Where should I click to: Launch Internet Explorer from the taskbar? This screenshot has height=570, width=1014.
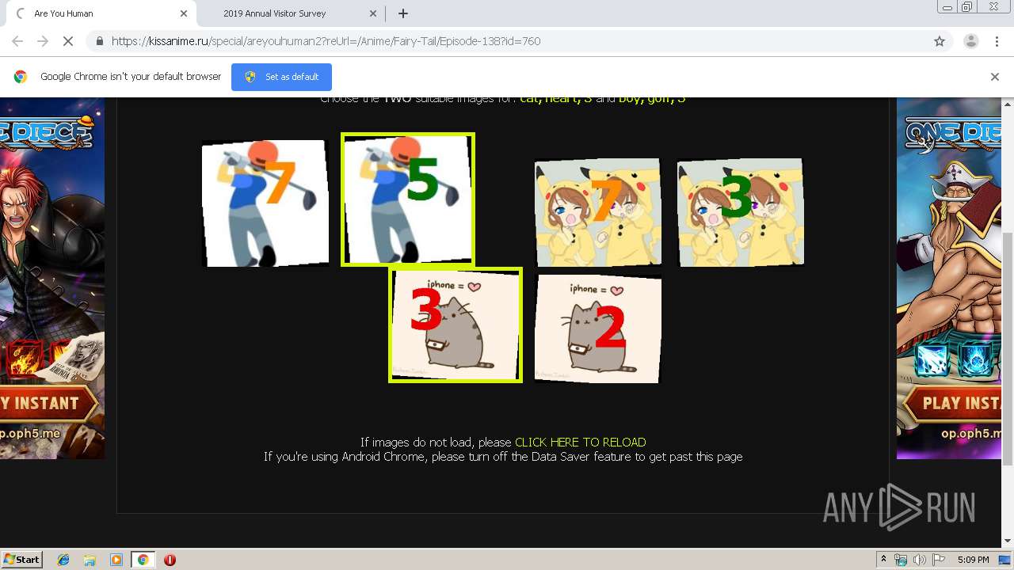coord(63,560)
